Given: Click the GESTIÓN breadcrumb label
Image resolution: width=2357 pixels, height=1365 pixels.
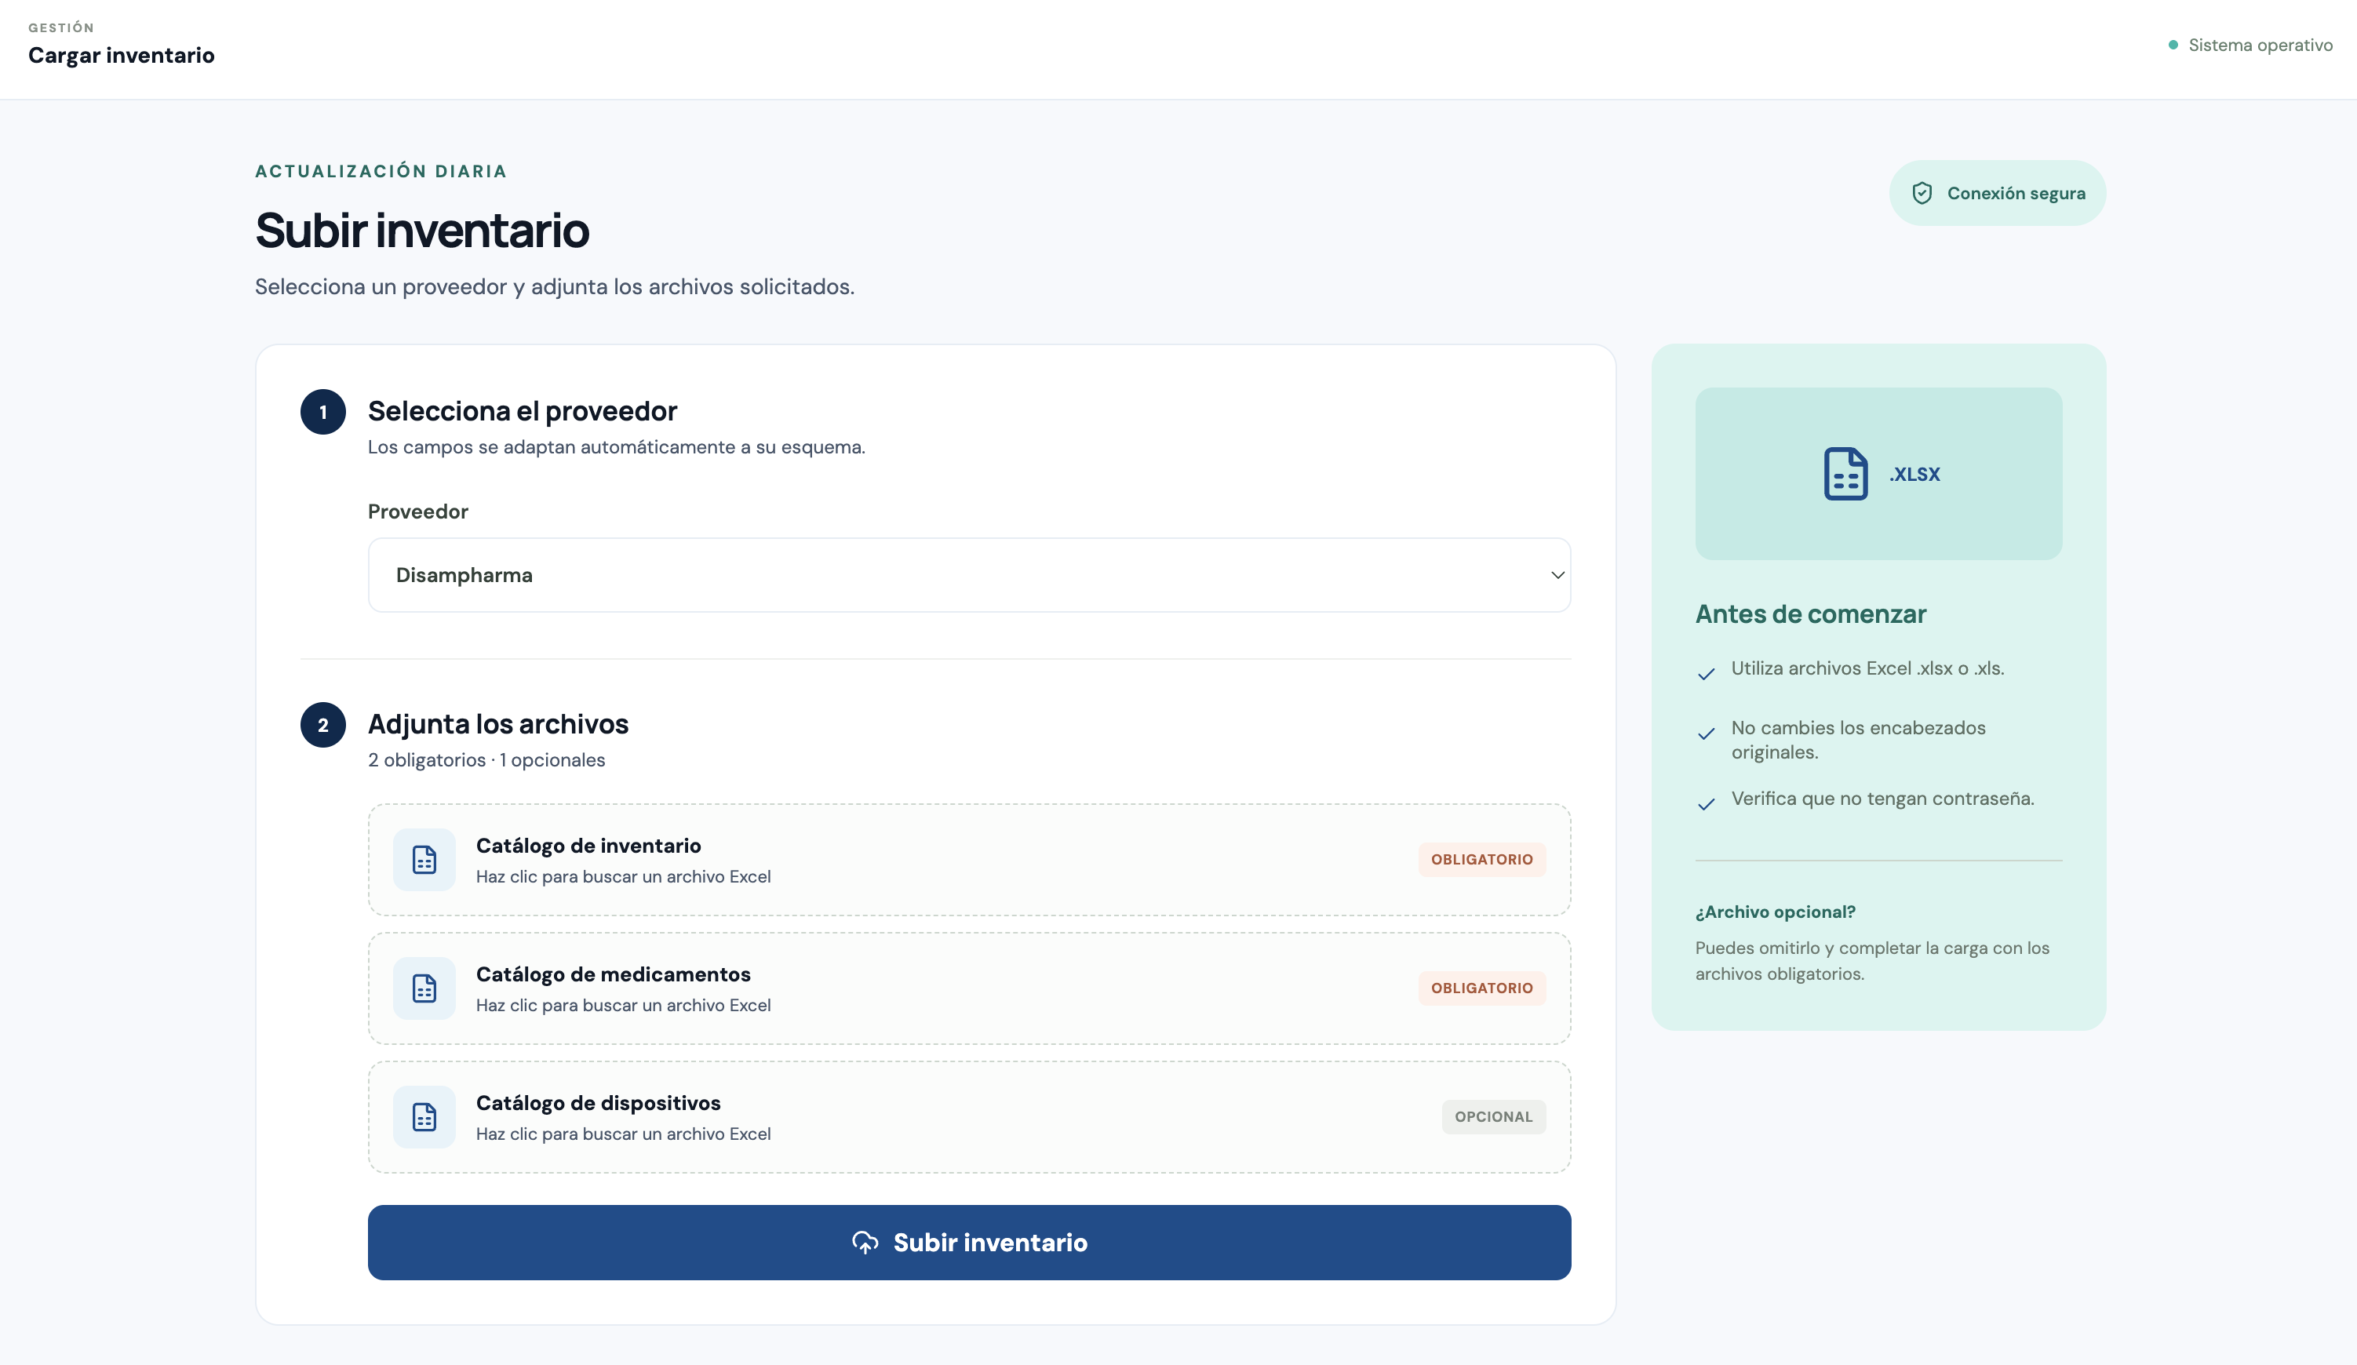Looking at the screenshot, I should coord(60,28).
